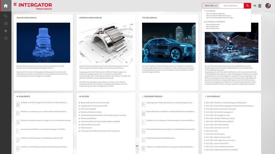Open the FTO Recherche car image
Image resolution: width=275 pixels, height=154 pixels.
coord(169,43)
